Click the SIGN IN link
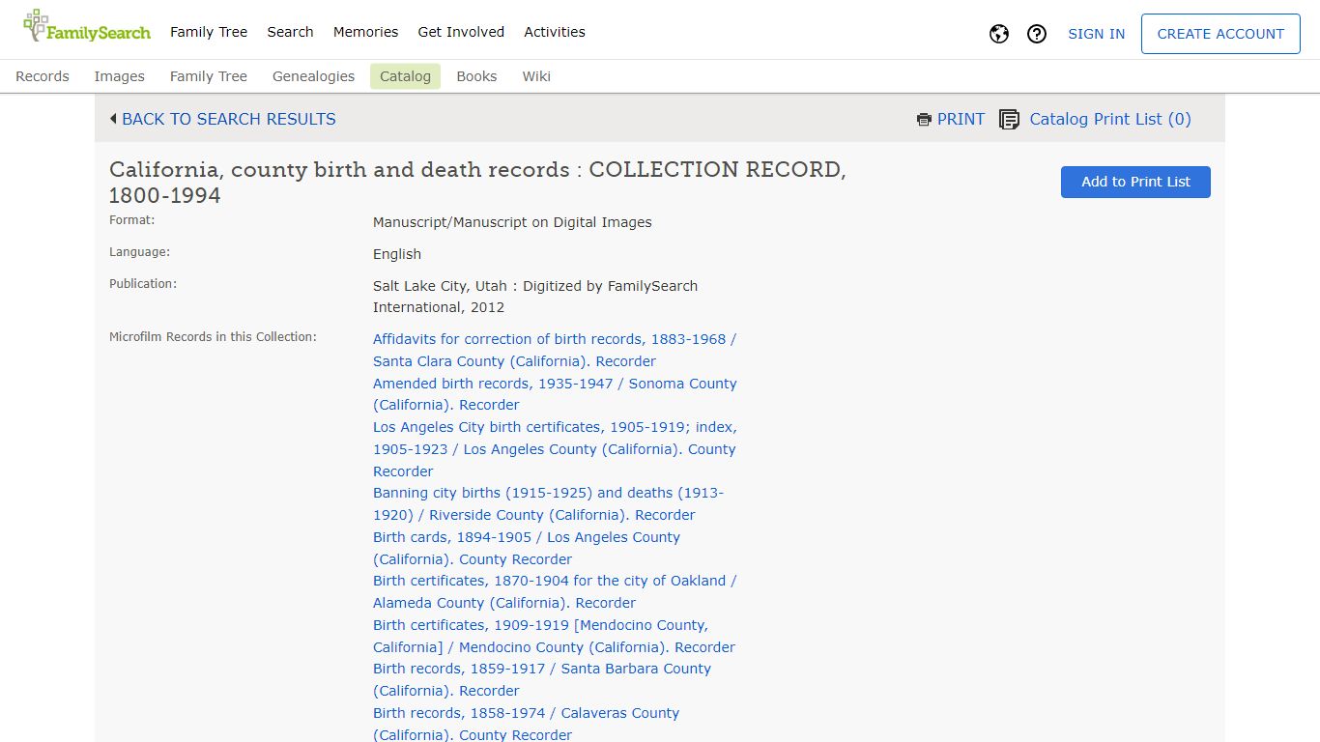 tap(1096, 34)
